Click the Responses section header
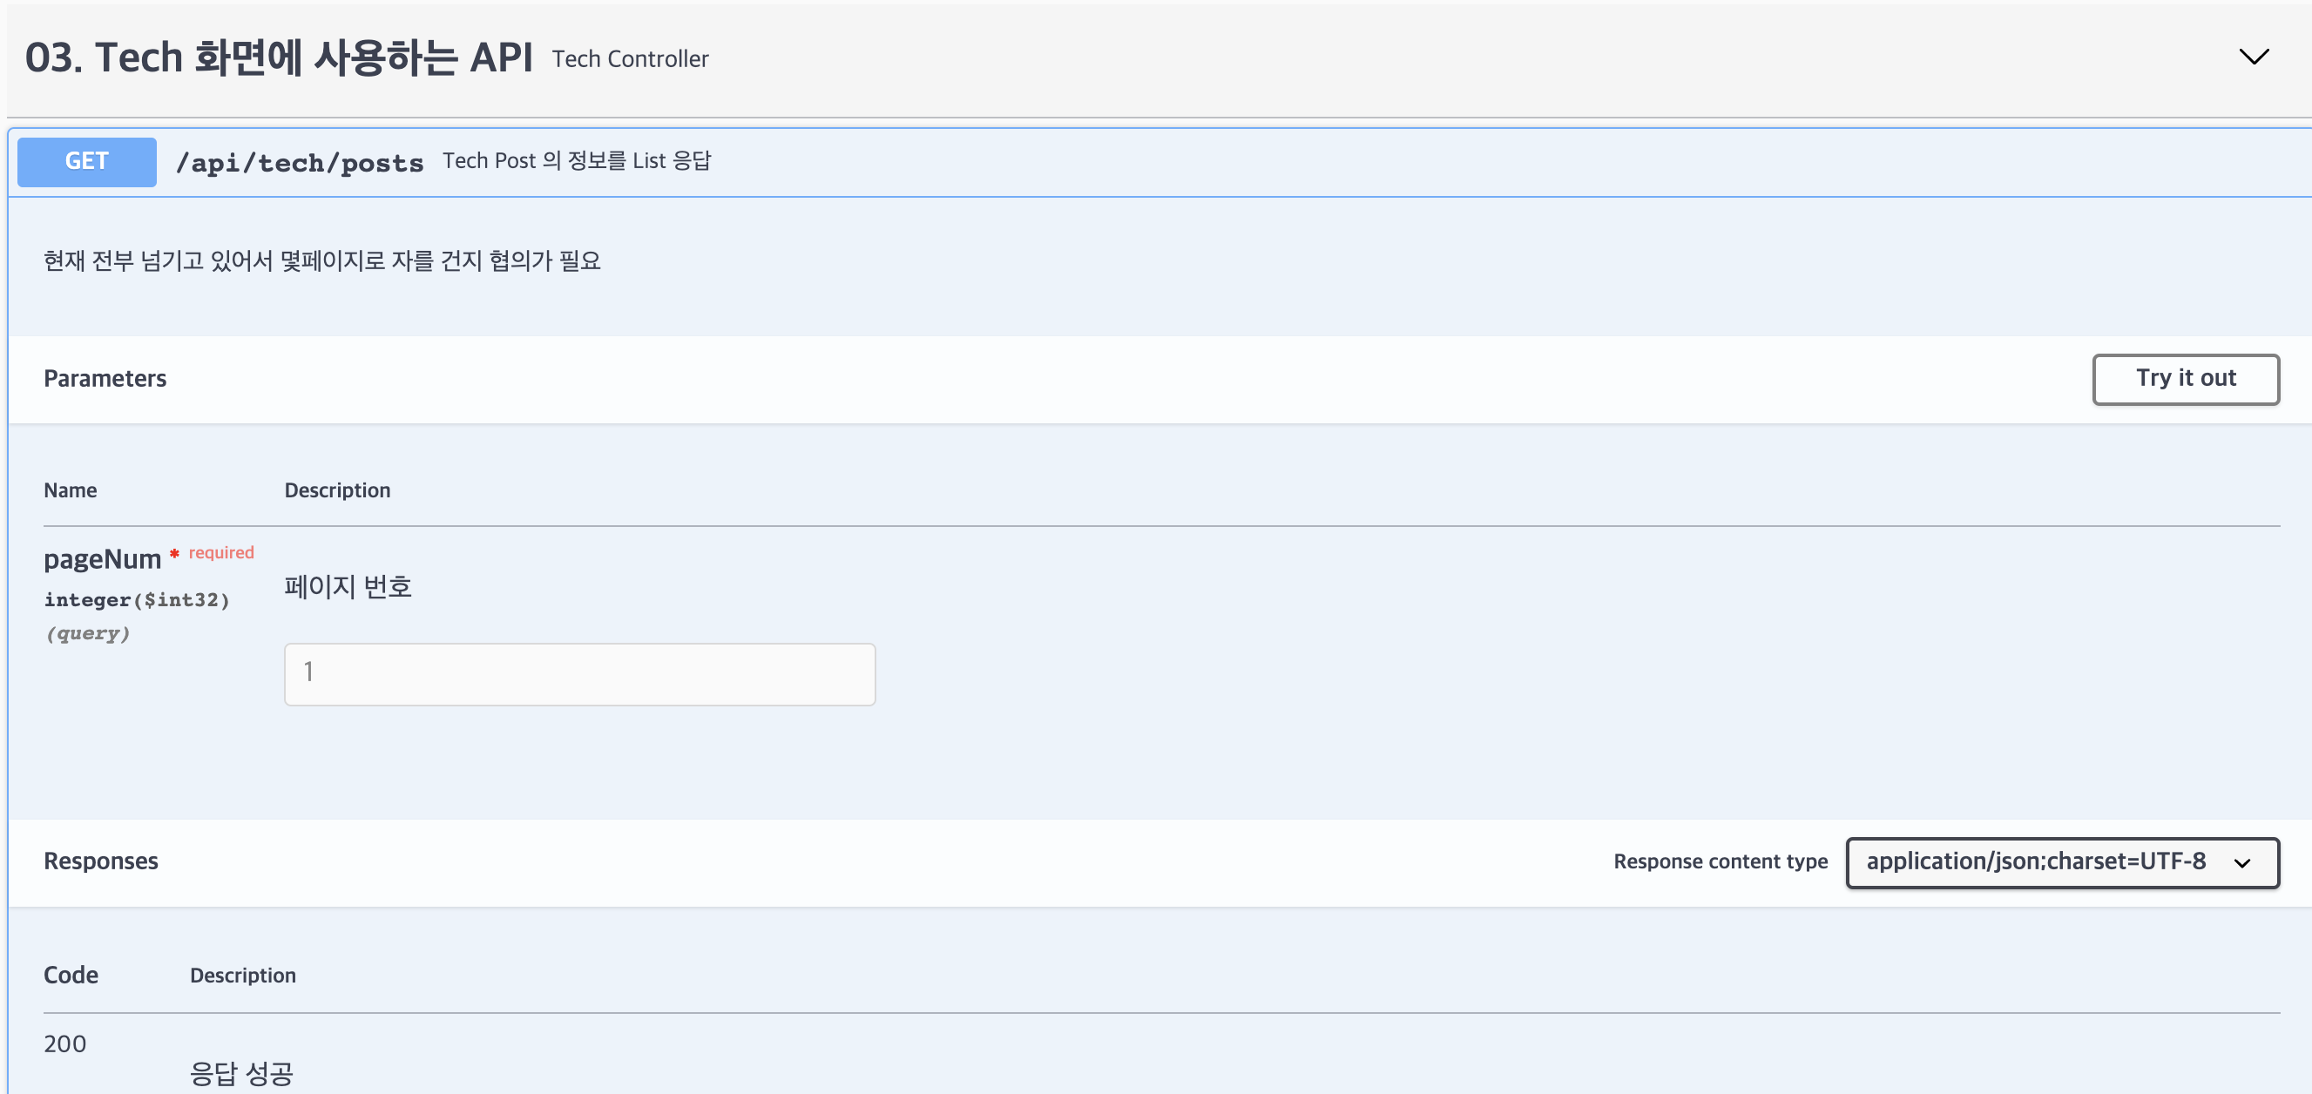 click(100, 861)
